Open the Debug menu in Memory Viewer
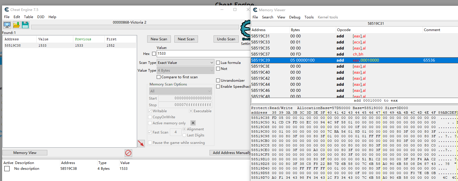 (x=295, y=17)
